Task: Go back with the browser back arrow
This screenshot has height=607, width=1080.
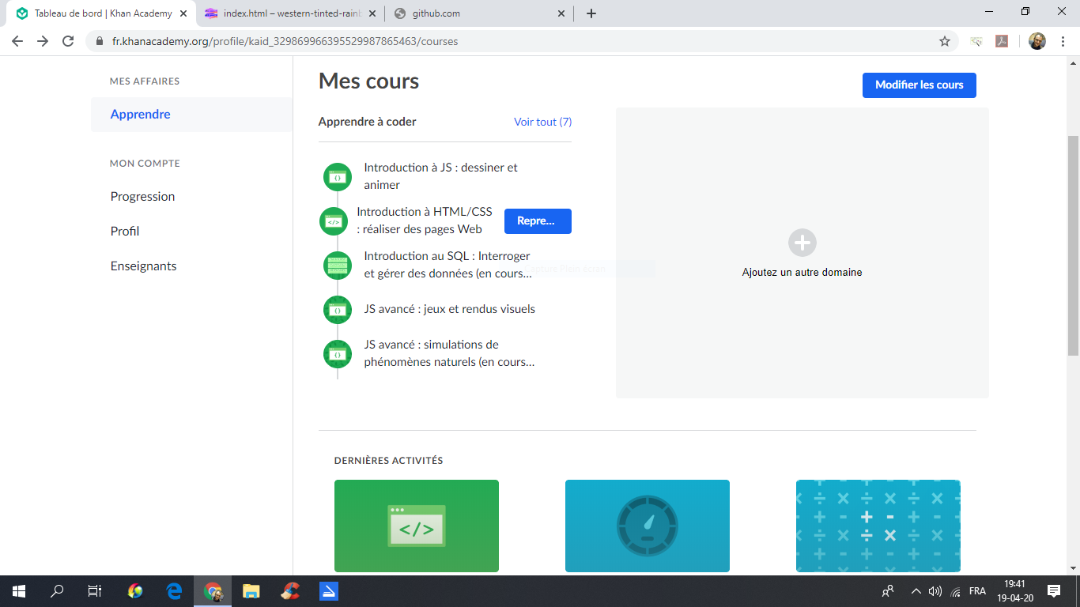Action: (17, 41)
